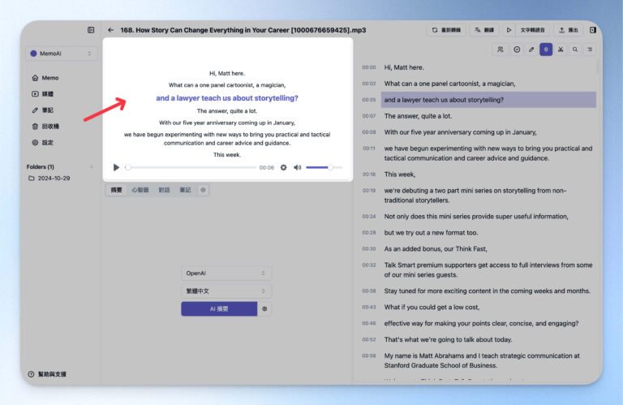Image resolution: width=623 pixels, height=405 pixels.
Task: Click the scissors cut tool icon
Action: (561, 50)
